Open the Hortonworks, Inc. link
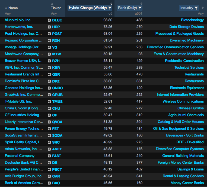The width and height of the screenshot is (207, 187). pos(19,27)
